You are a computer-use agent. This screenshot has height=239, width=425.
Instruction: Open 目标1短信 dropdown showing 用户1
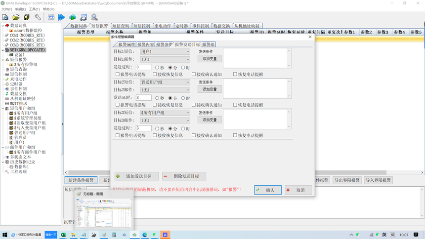tap(165, 51)
